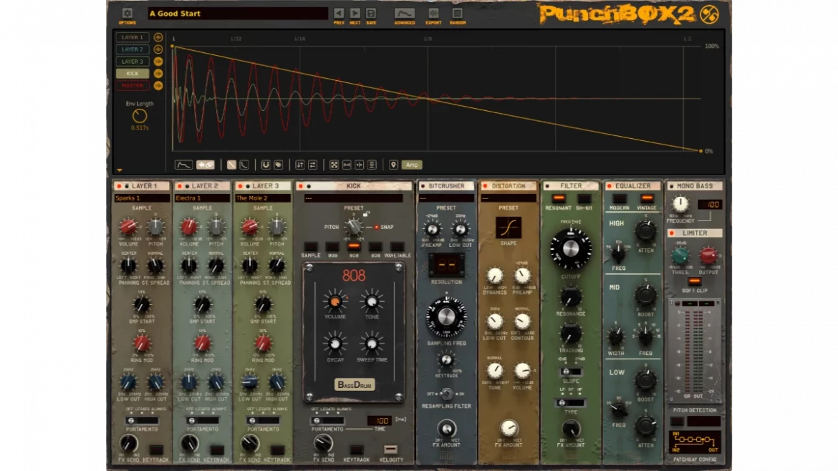Open the Bitcrusher preset selector
The image size is (838, 471).
[446, 198]
